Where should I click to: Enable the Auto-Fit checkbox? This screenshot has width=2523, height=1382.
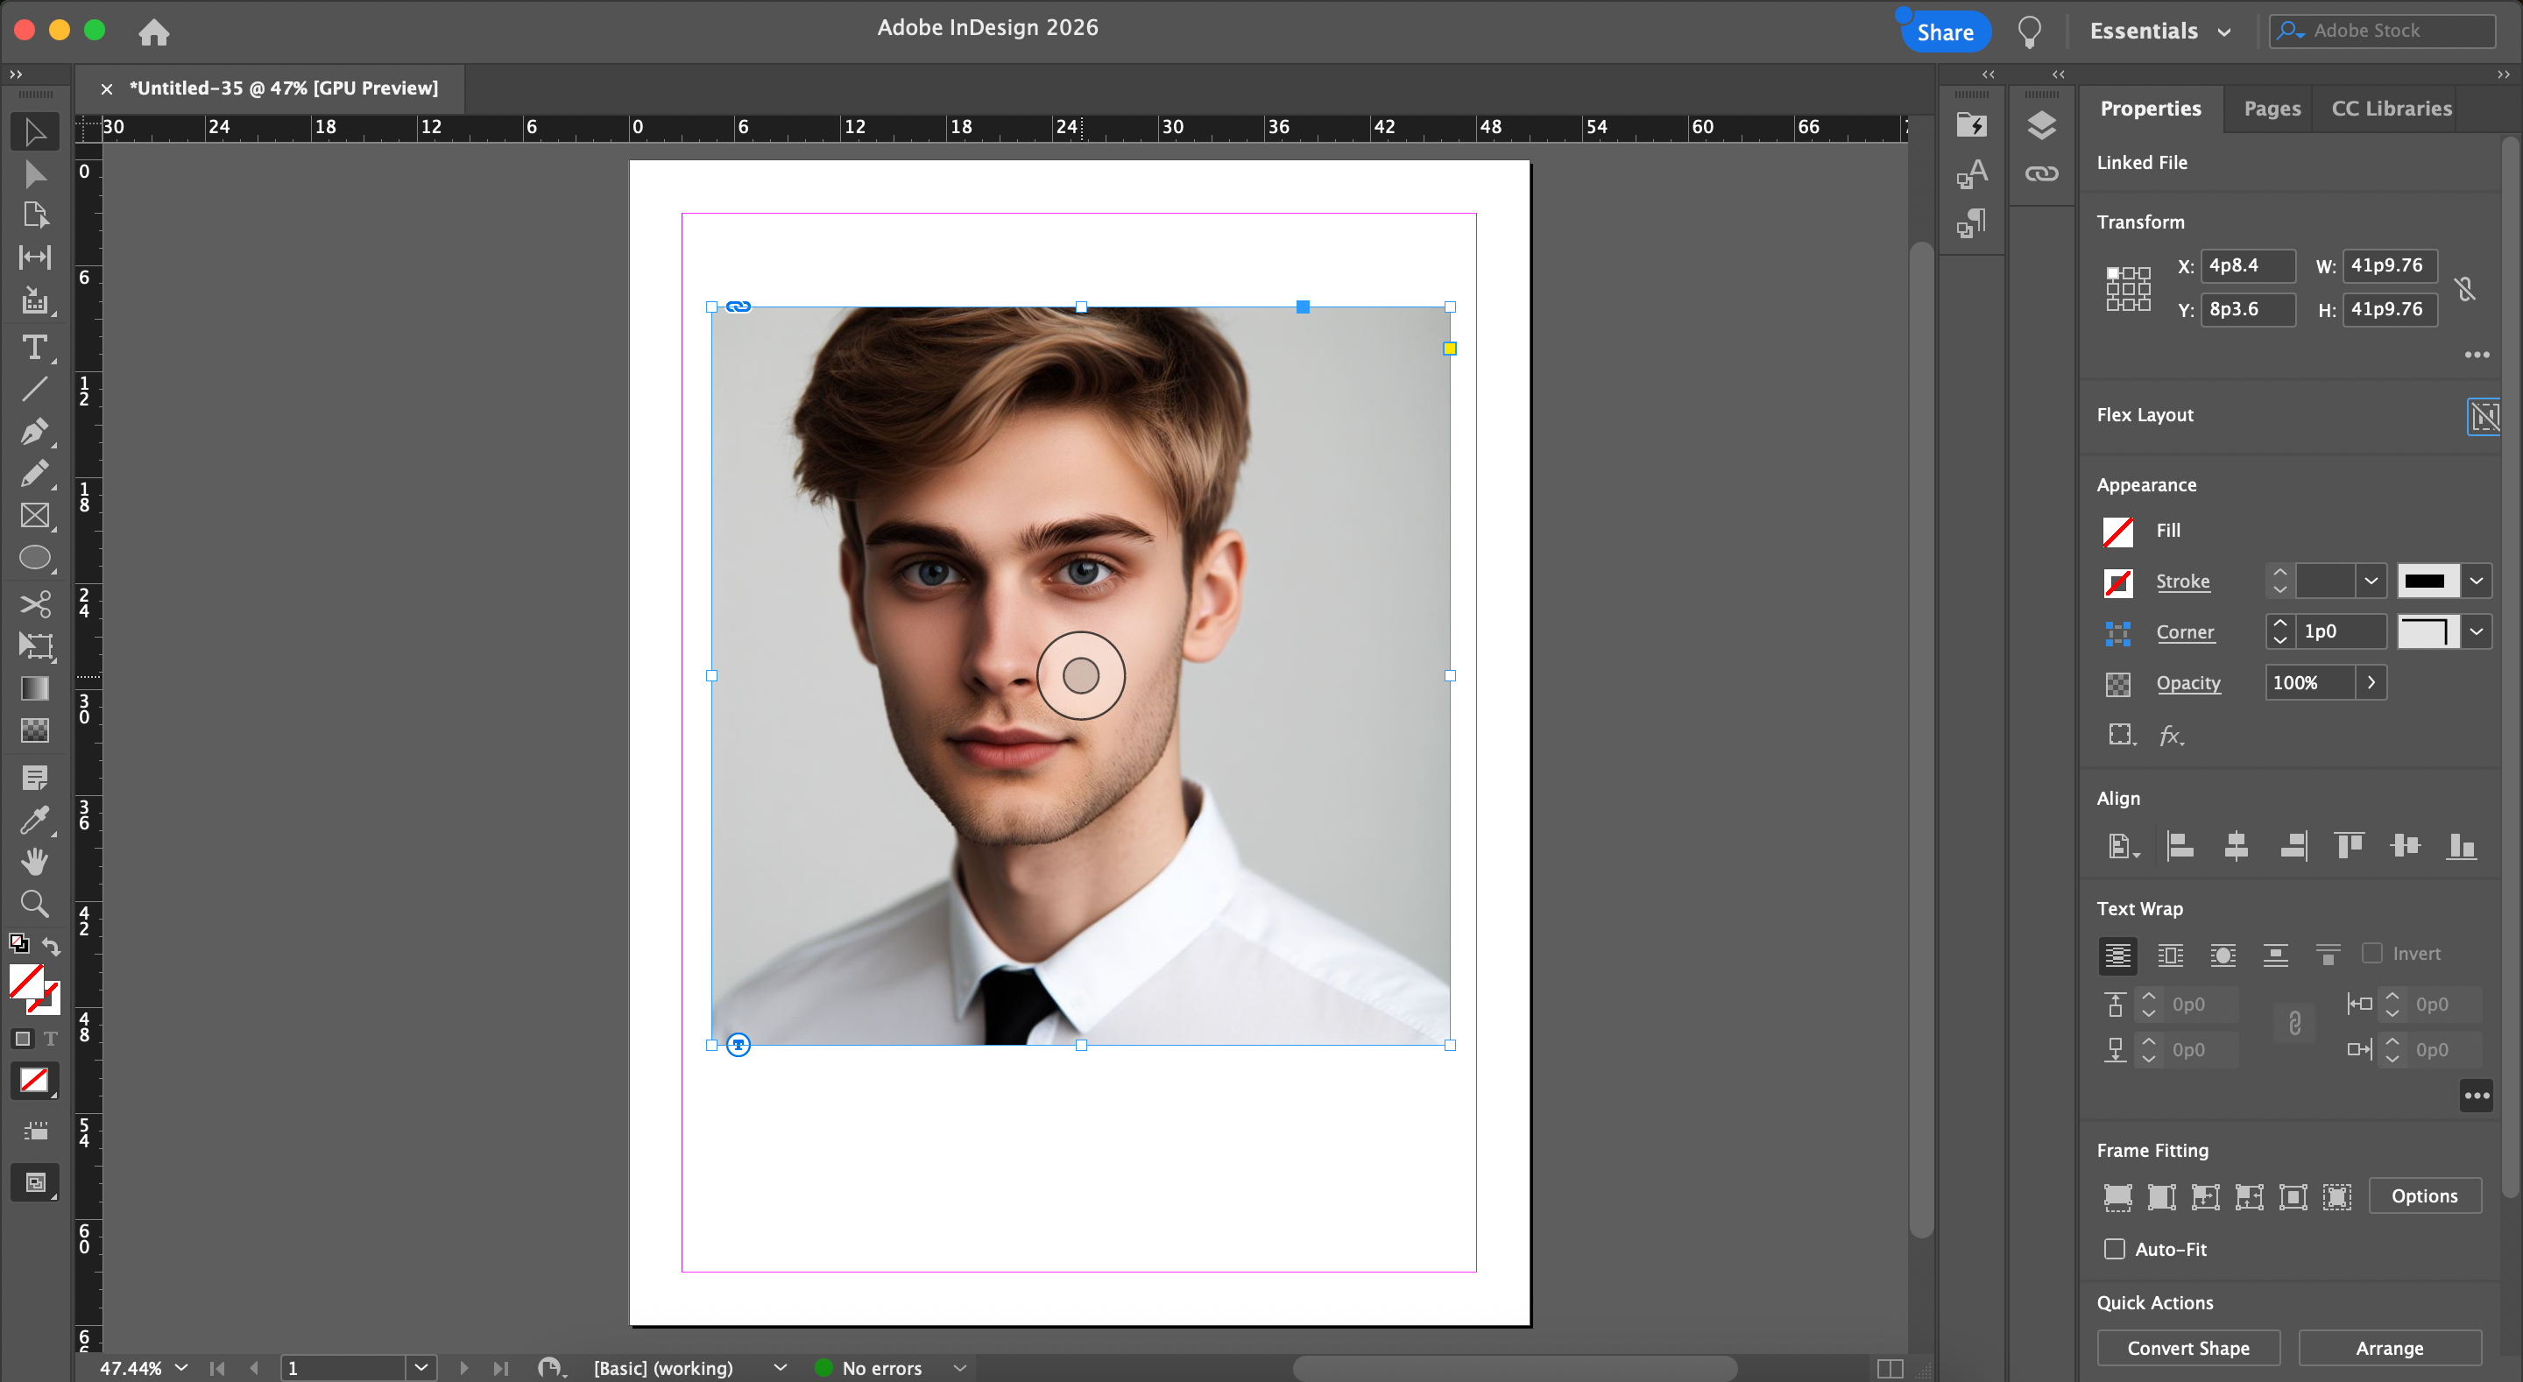[2115, 1249]
